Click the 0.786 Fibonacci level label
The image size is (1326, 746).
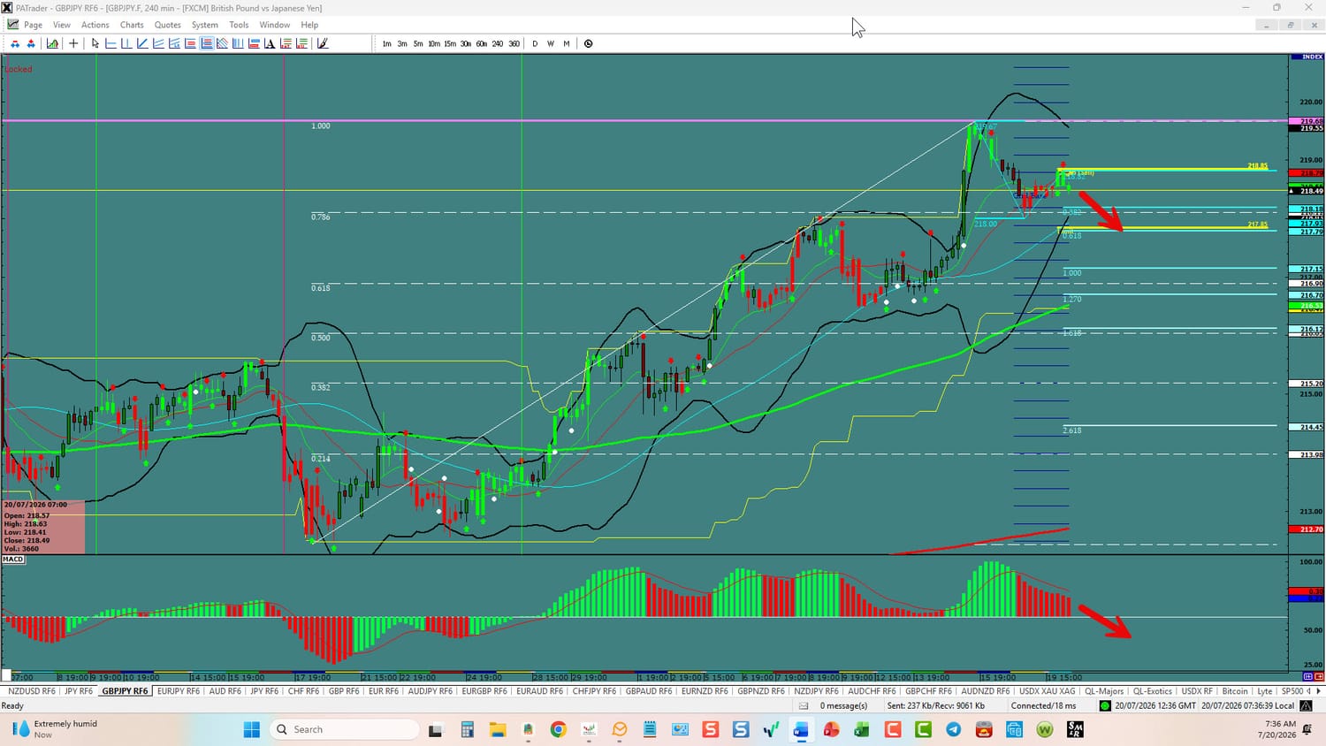click(x=321, y=217)
